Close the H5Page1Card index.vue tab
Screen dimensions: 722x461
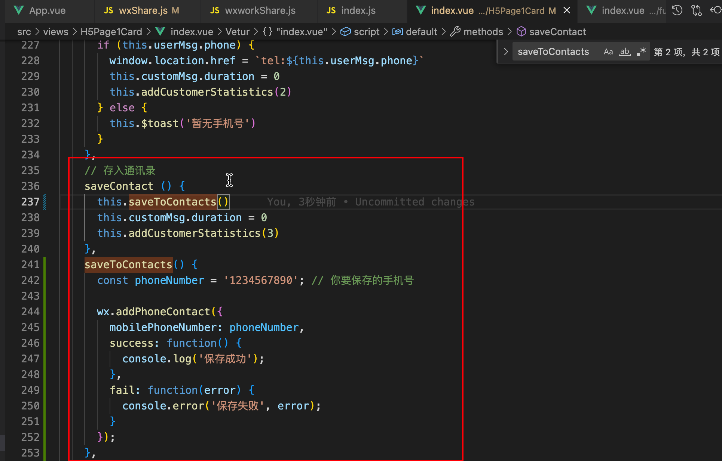point(567,10)
